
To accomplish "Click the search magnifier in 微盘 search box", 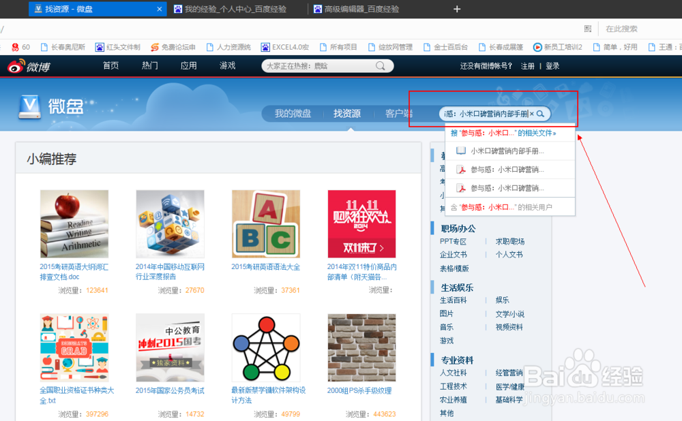I will coord(540,114).
